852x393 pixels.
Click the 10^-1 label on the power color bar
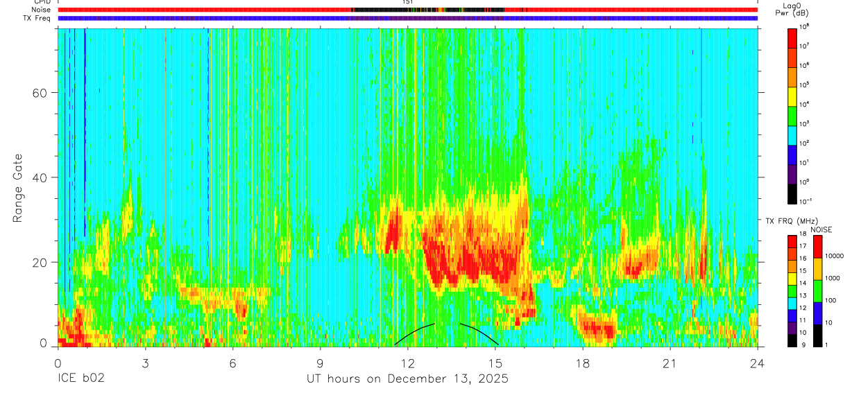click(806, 201)
